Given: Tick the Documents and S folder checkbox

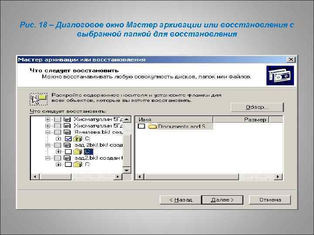Looking at the screenshot, I should tap(141, 126).
